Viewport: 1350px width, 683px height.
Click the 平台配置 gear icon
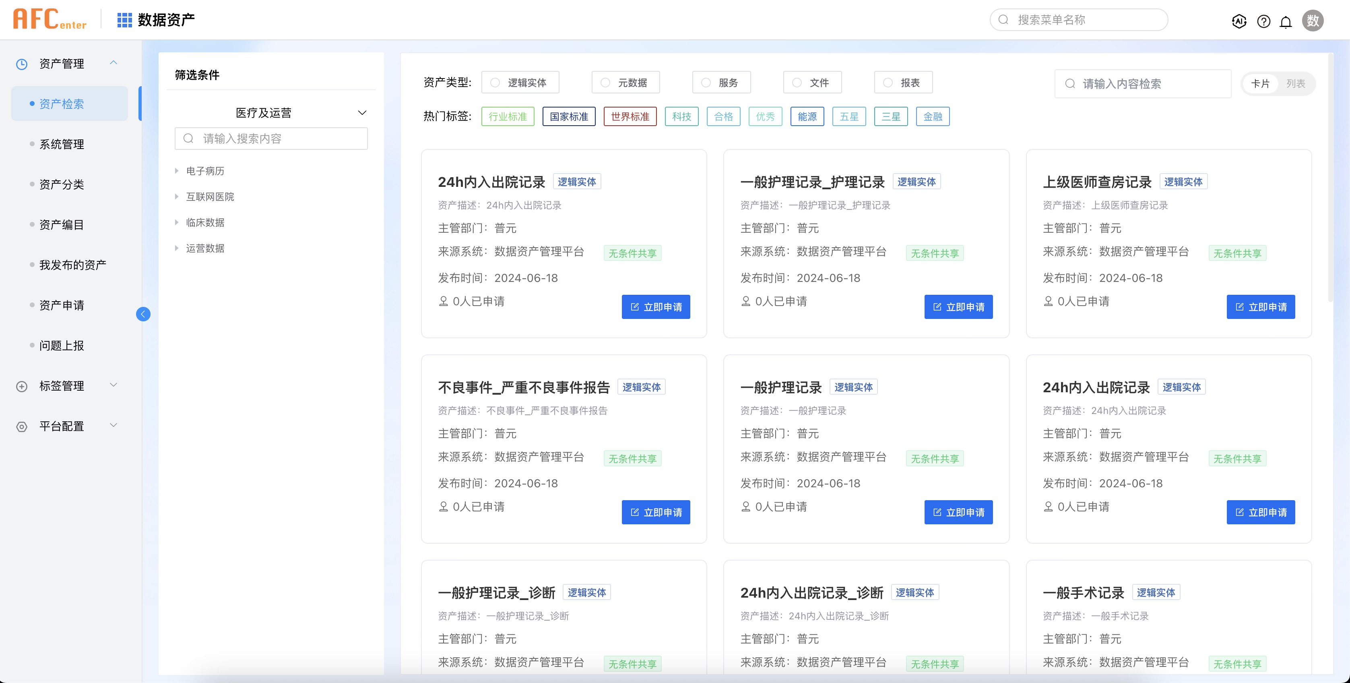pos(21,427)
